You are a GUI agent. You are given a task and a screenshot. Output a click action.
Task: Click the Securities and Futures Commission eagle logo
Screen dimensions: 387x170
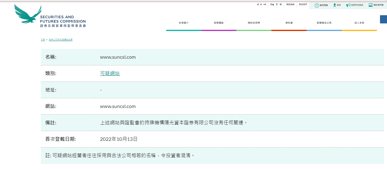click(27, 14)
